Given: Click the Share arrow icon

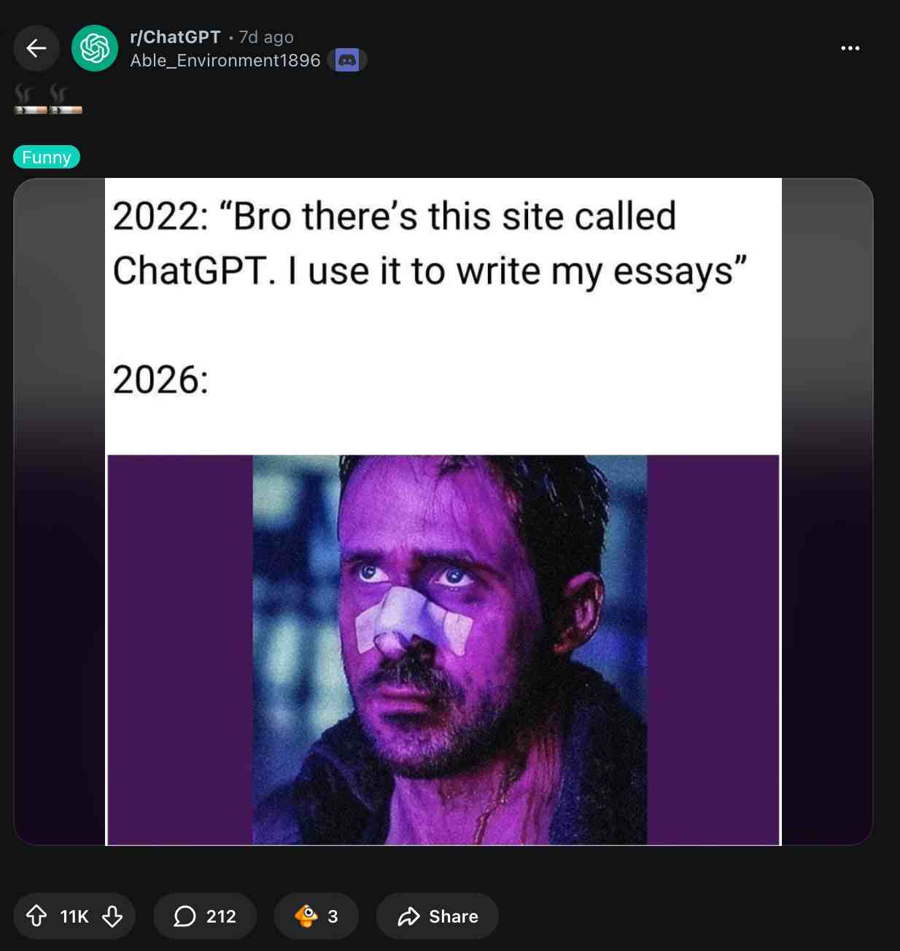Looking at the screenshot, I should (x=409, y=916).
